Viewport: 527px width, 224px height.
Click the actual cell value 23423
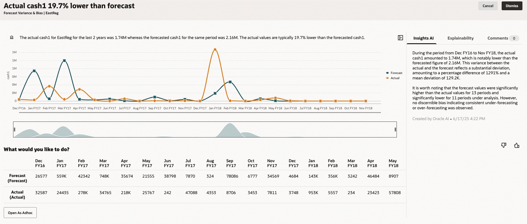click(x=373, y=193)
